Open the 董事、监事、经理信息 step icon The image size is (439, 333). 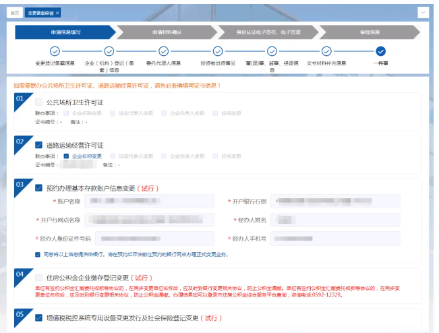coord(272,51)
